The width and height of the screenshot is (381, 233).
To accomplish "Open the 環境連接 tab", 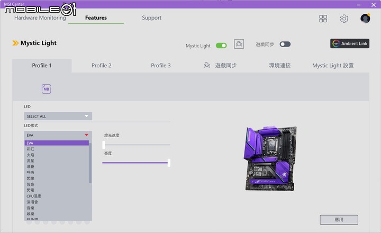I will click(x=280, y=66).
